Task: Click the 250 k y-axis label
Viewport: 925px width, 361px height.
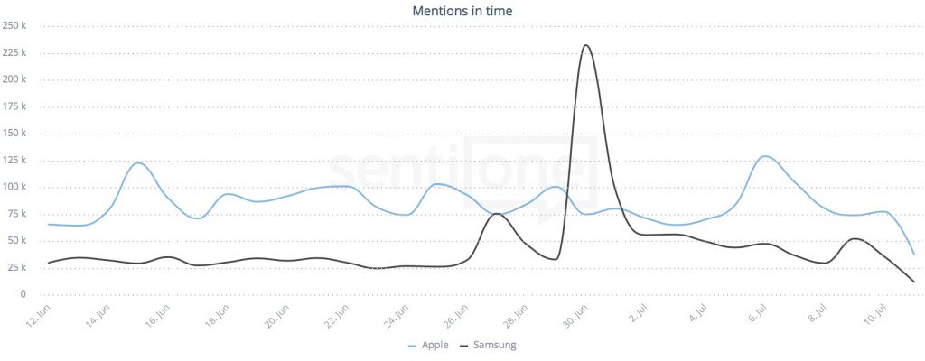Action: click(x=16, y=25)
